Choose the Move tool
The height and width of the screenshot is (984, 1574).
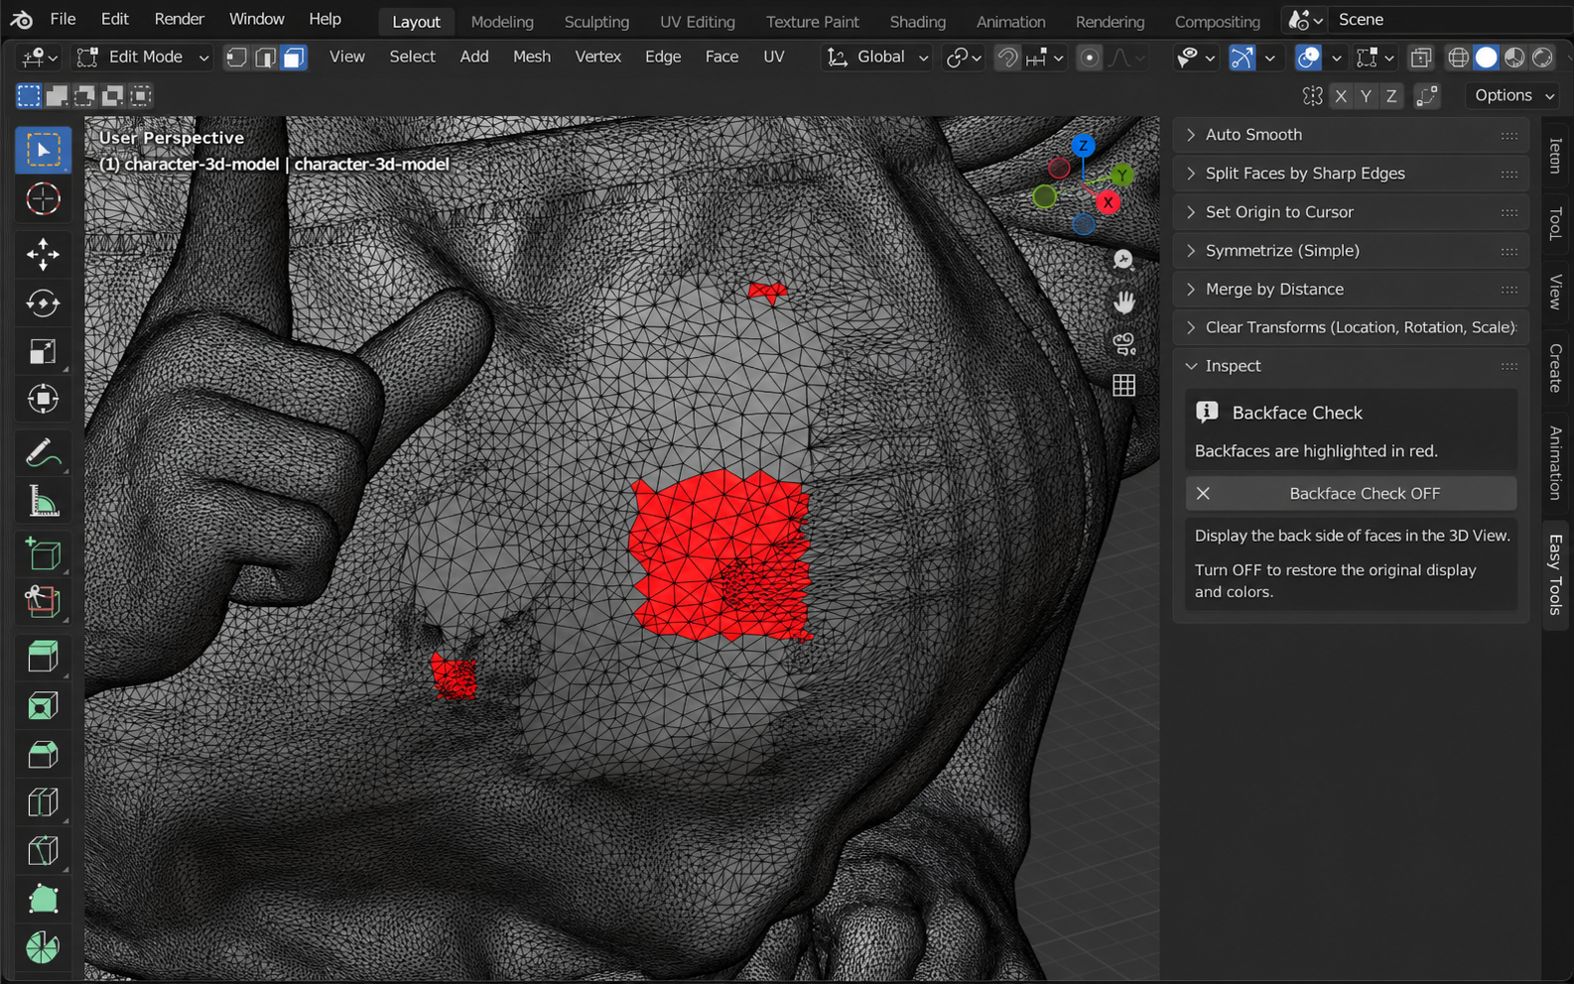pos(43,254)
